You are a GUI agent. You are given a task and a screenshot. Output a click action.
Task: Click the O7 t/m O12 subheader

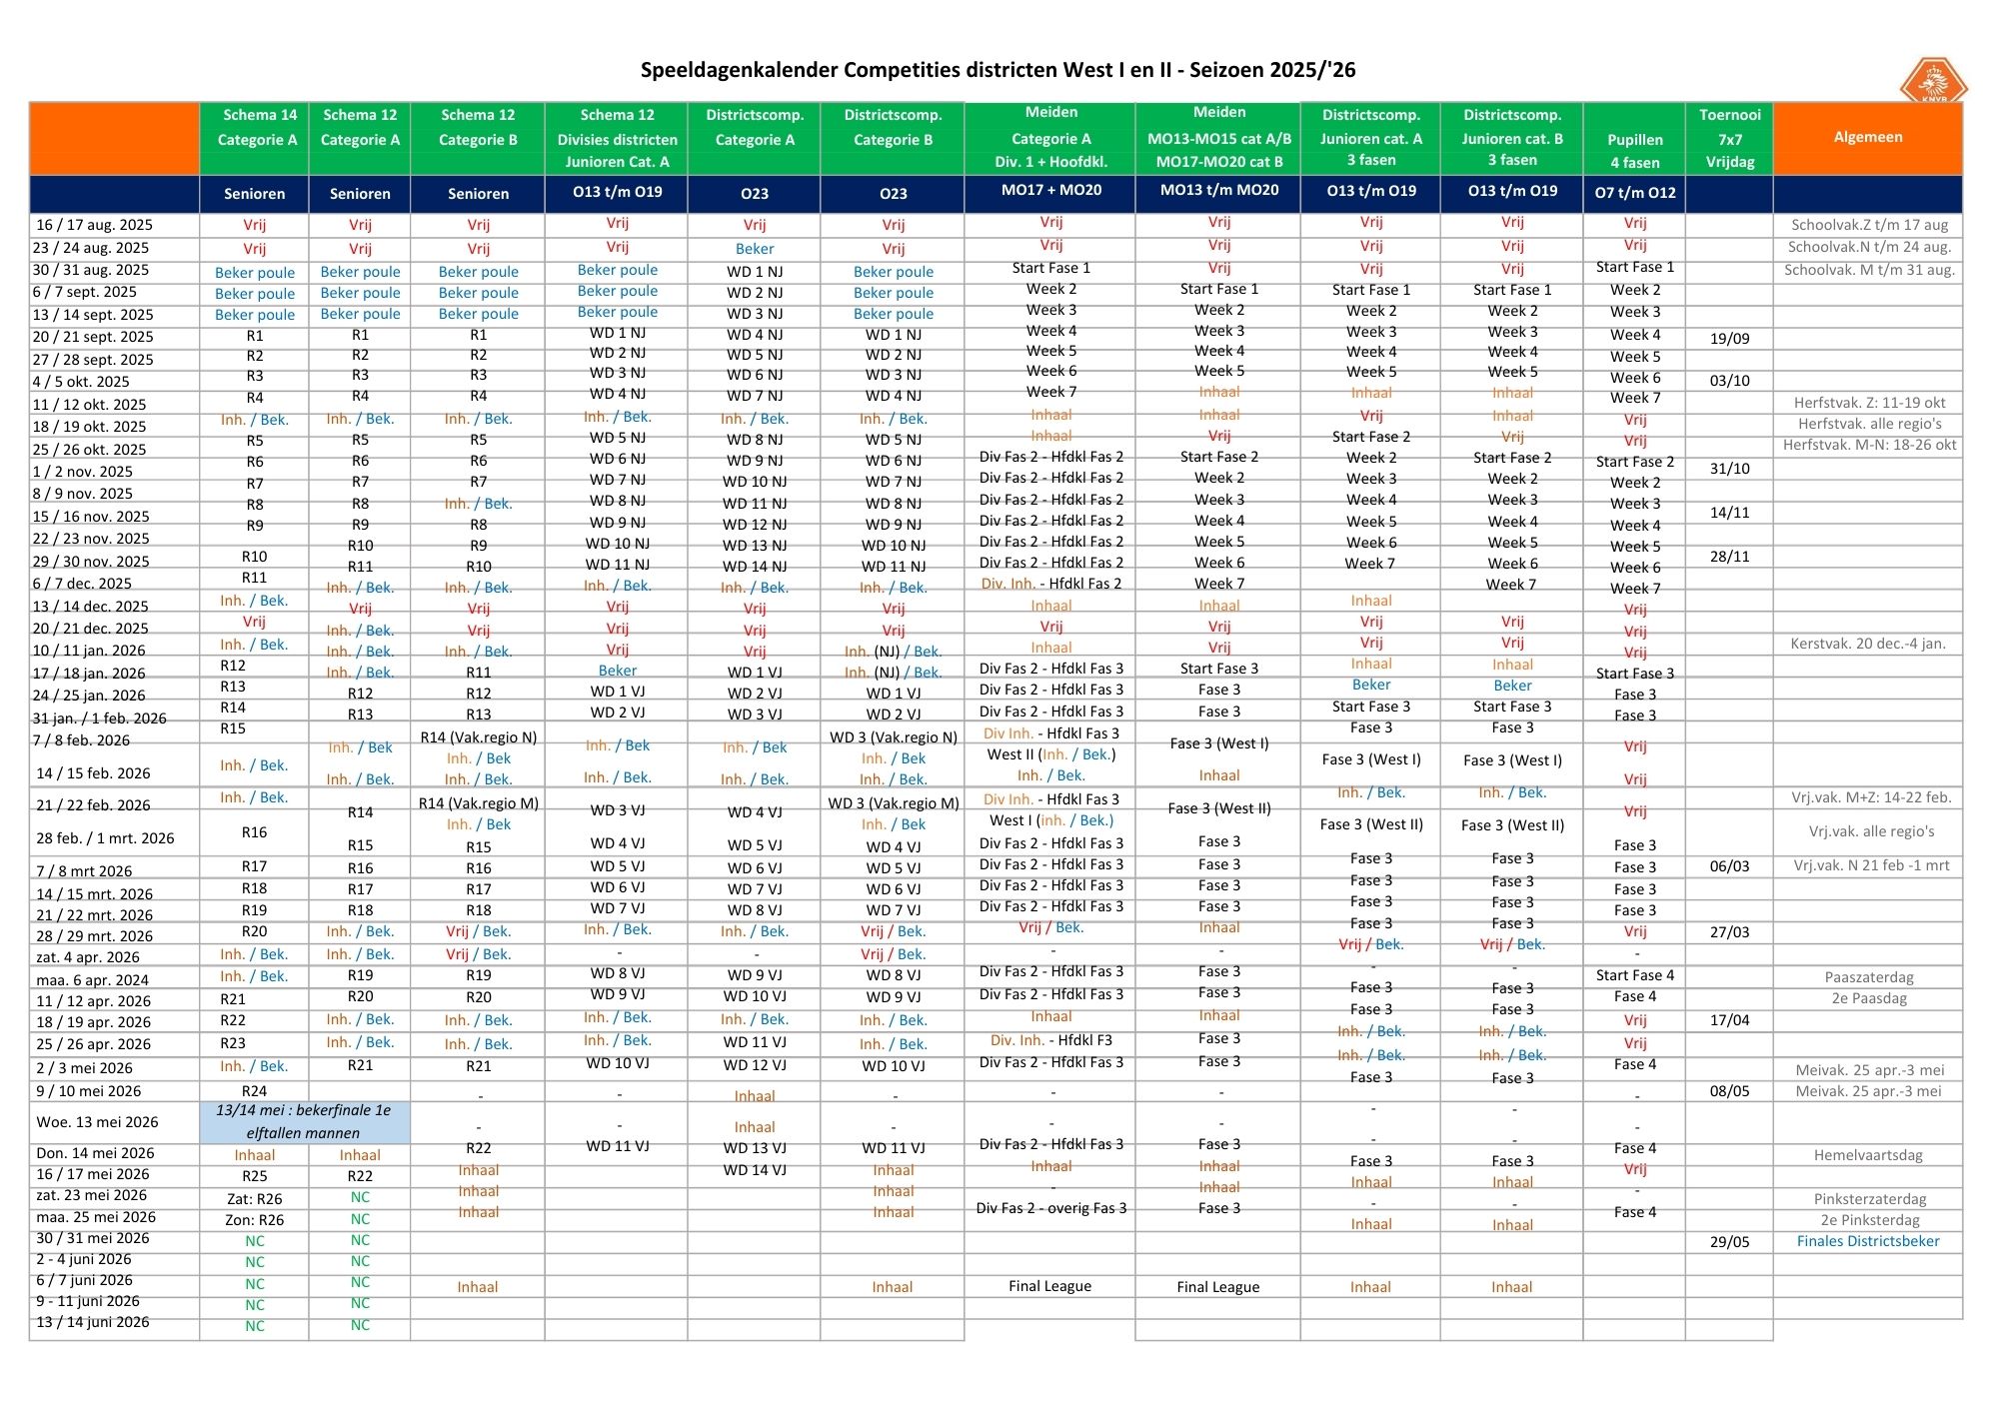click(1634, 193)
